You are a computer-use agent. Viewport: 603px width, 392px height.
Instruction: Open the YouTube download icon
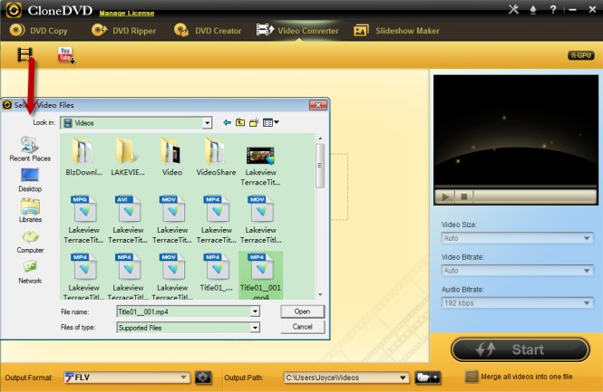point(66,55)
